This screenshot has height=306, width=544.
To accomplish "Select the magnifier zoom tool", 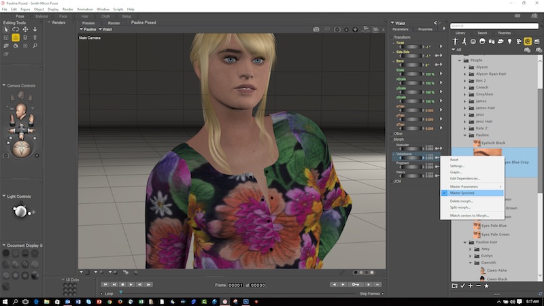I will pos(35,46).
